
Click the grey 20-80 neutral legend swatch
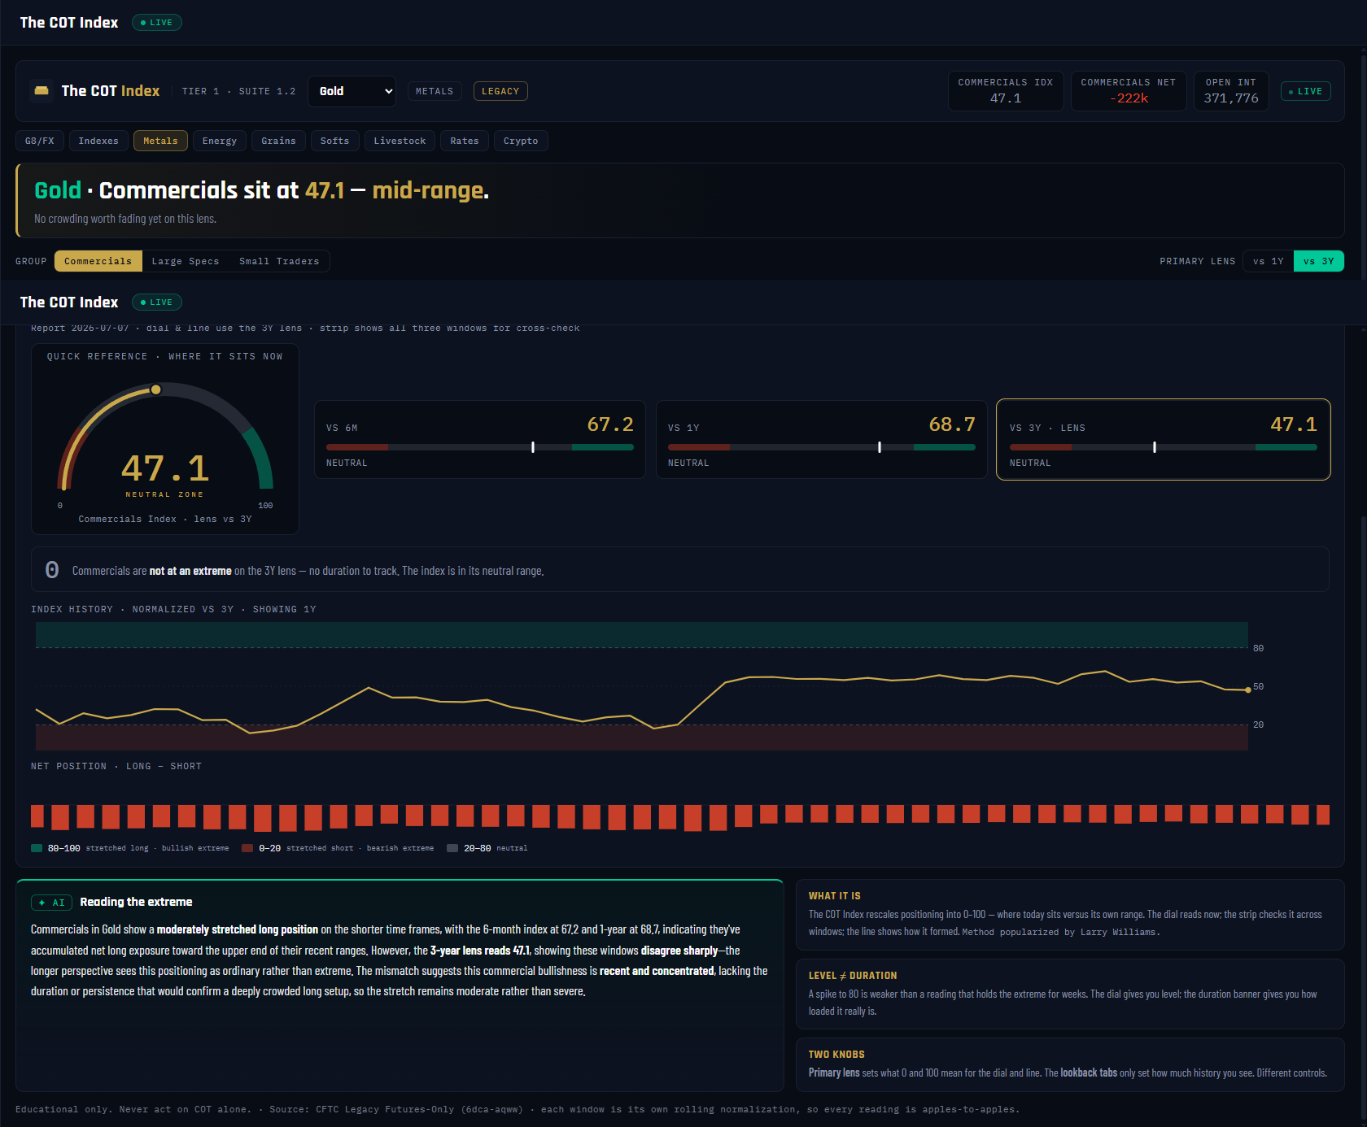(452, 848)
